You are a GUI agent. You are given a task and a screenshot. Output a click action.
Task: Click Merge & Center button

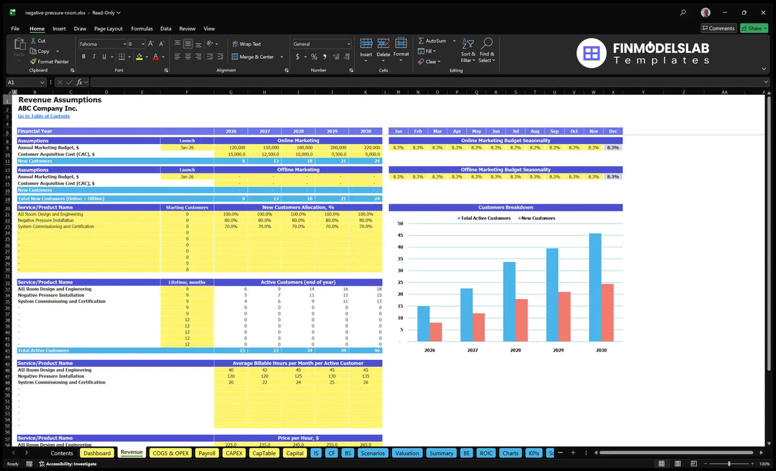click(x=253, y=57)
